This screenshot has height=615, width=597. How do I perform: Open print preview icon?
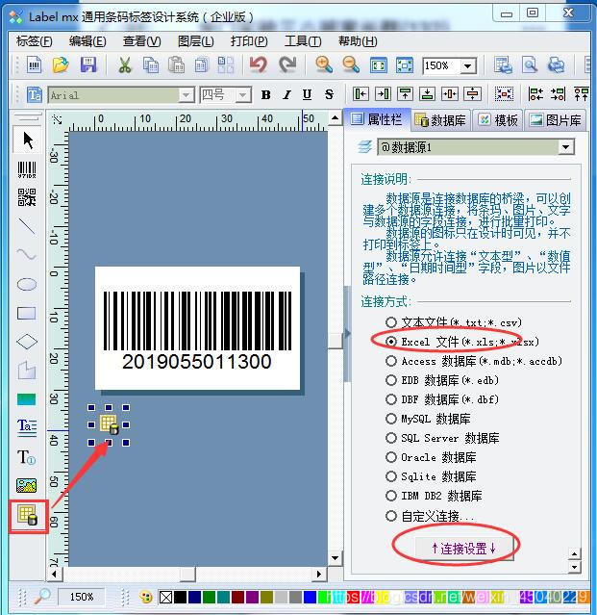click(530, 65)
